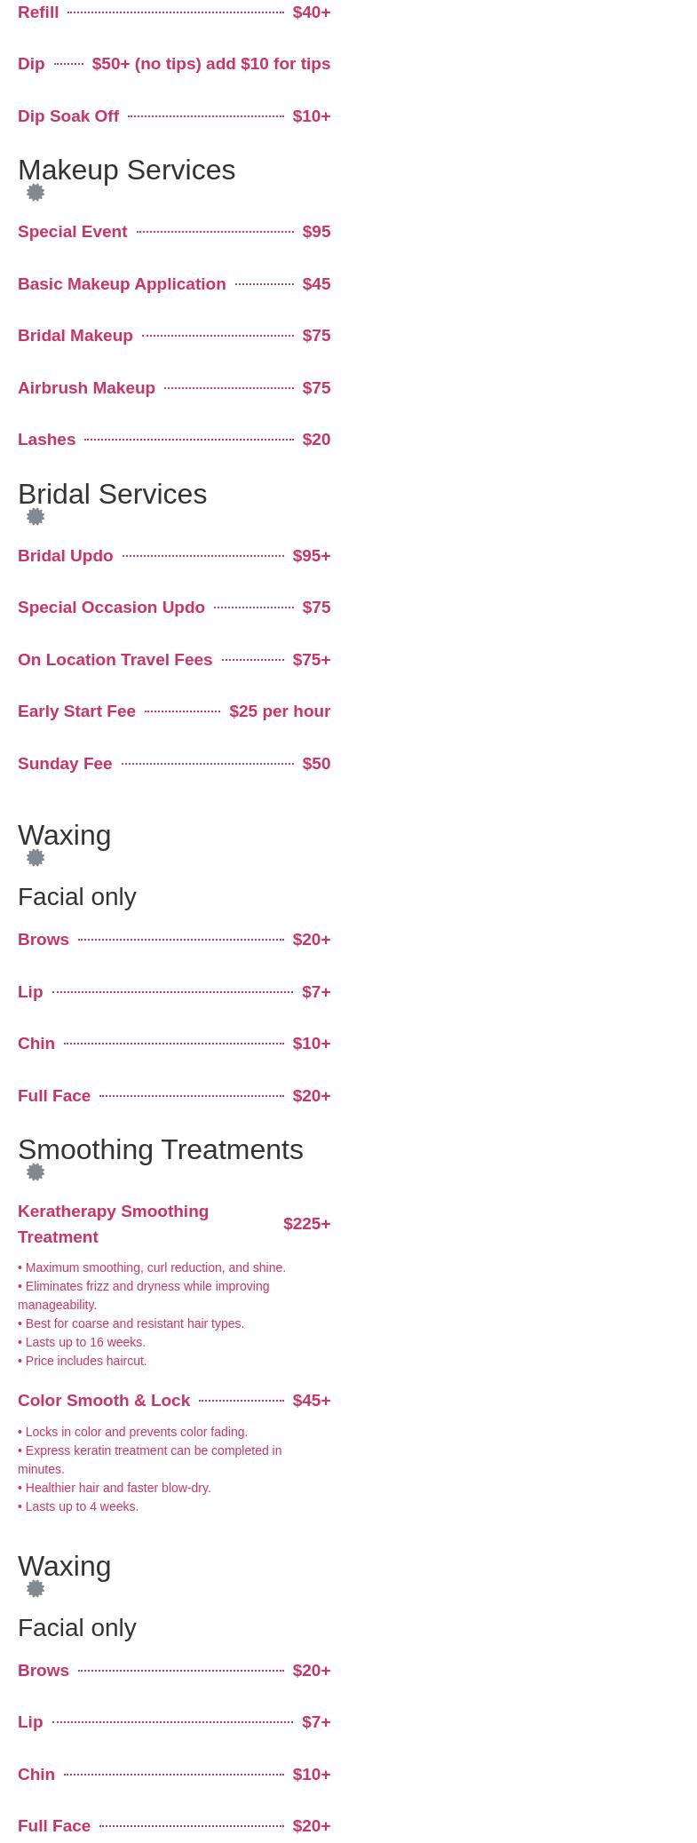Click the $225+ Keratherapy price
The height and width of the screenshot is (1843, 697).
point(307,1224)
